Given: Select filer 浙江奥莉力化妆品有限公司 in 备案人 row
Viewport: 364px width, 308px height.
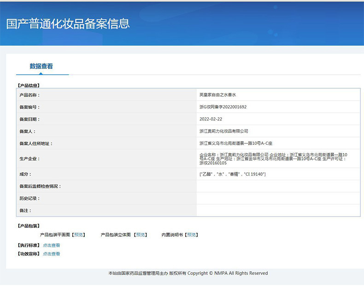Looking at the screenshot, I should point(223,131).
